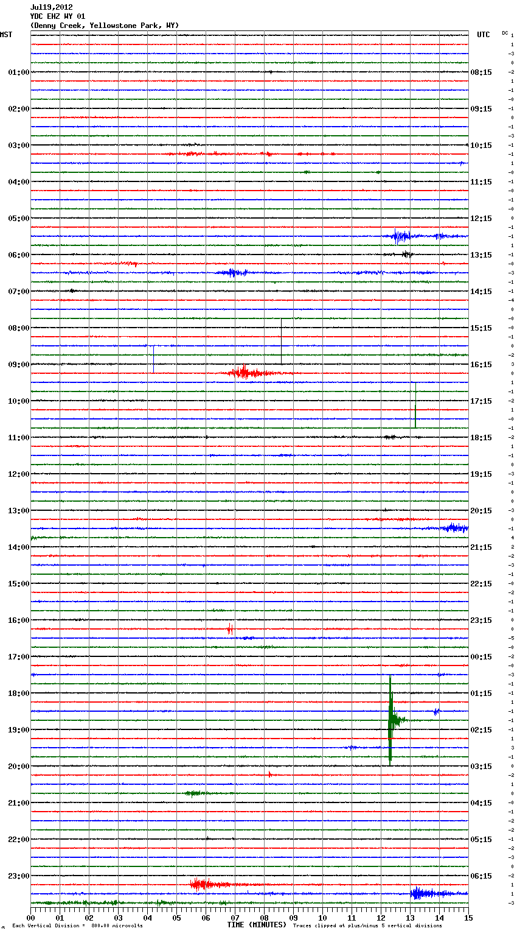Click the blue event at end of 13:30 trace
Image resolution: width=517 pixels, height=934 pixels.
pyautogui.click(x=454, y=528)
